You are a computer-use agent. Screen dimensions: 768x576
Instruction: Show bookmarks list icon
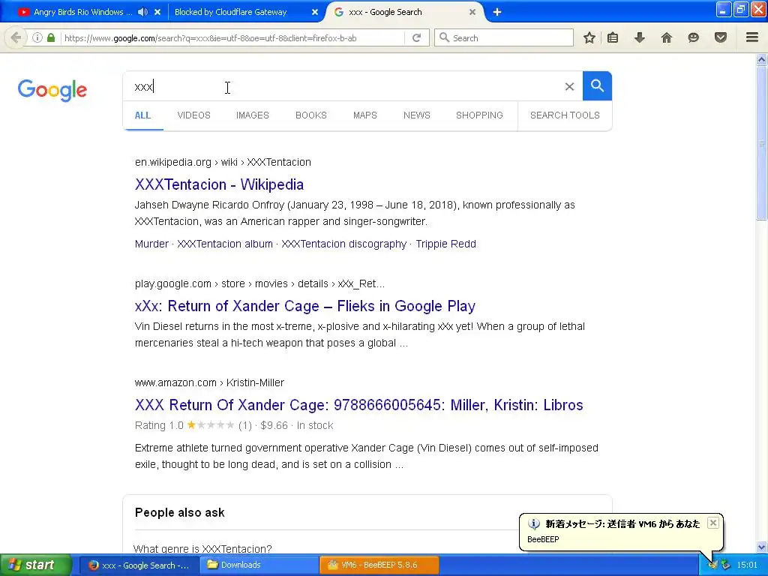613,37
